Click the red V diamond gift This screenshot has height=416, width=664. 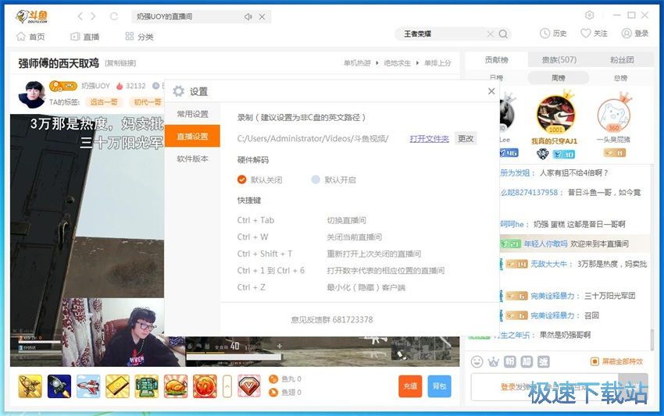pos(249,386)
